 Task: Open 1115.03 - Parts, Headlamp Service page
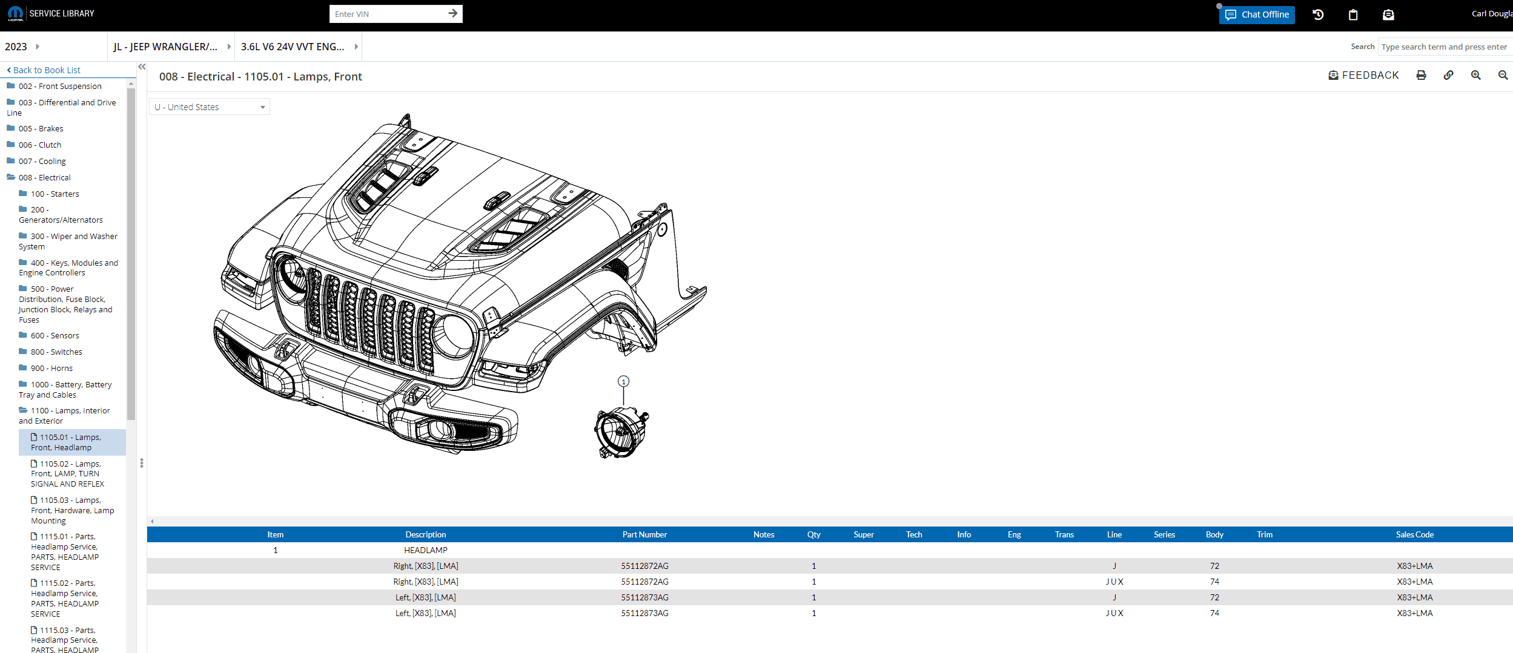pos(65,639)
